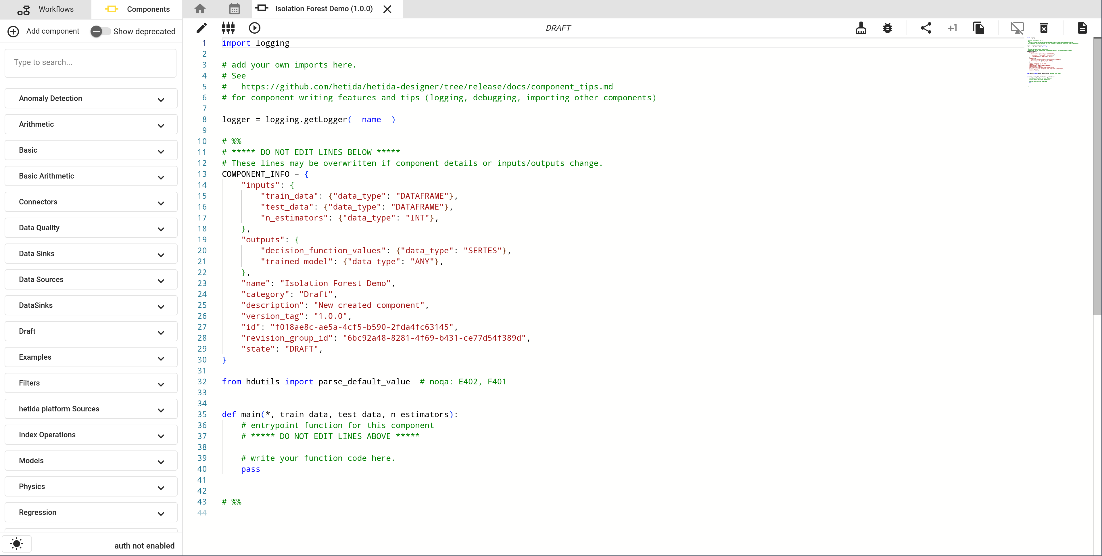
Task: Go to the home icon tab
Action: [x=200, y=9]
